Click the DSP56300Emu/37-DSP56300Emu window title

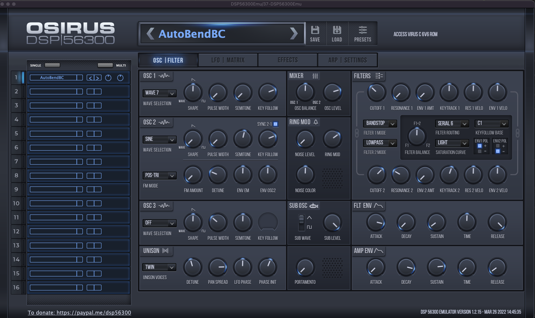tap(266, 4)
